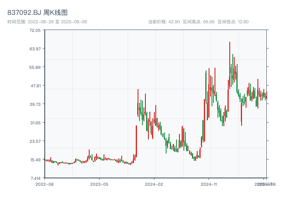The image size is (296, 222).
Task: Click the 2024-02 x-axis date label
Action: tap(154, 184)
